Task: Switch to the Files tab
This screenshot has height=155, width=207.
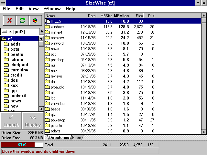Action: (x=76, y=138)
